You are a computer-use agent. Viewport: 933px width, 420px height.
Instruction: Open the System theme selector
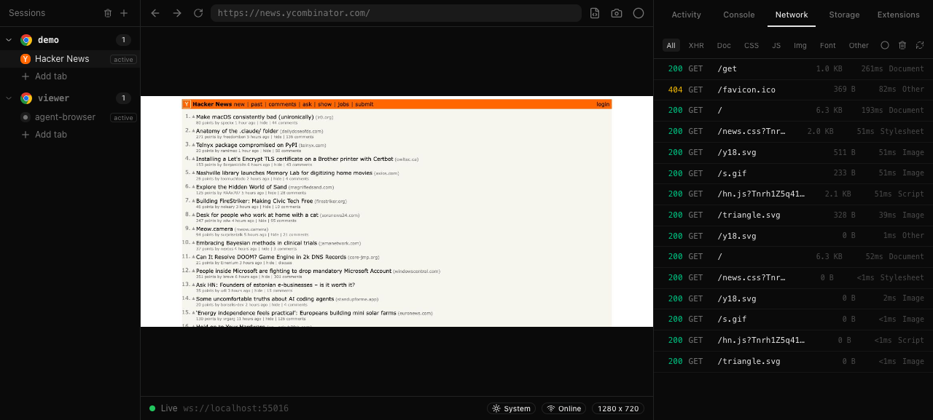coord(511,408)
